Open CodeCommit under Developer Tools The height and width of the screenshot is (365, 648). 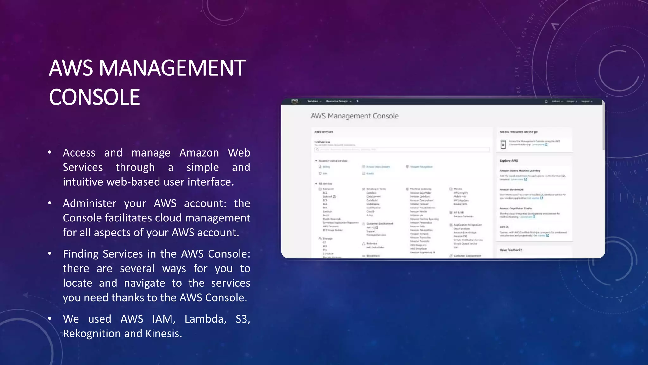[373, 196]
